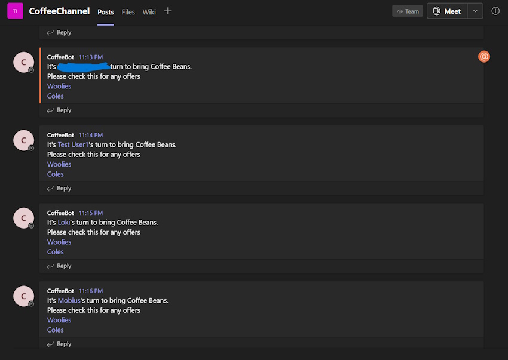Click the orange mention indicator icon
Viewport: 508px width, 360px height.
click(483, 57)
